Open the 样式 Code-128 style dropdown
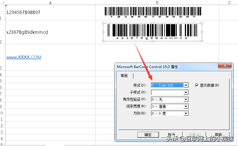 pyautogui.click(x=186, y=85)
